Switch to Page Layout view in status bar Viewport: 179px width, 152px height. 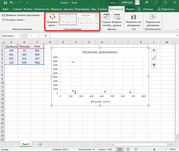coord(128,149)
